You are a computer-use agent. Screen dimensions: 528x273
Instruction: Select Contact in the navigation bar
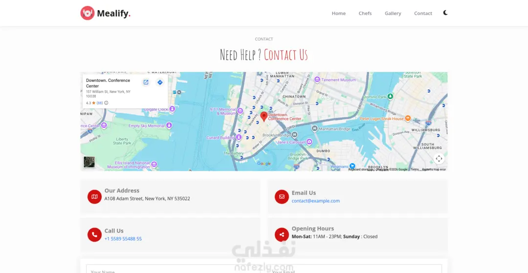(x=423, y=14)
